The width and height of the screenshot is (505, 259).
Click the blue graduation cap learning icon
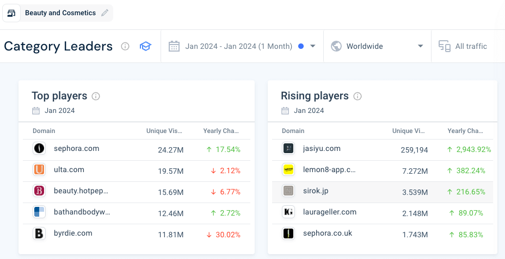tap(145, 46)
